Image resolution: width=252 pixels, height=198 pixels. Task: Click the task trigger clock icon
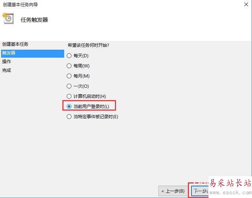8,18
